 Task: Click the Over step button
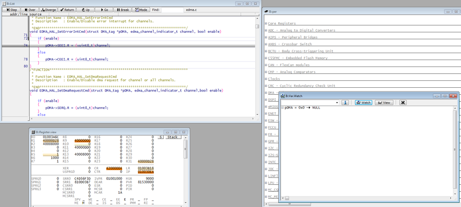pos(30,10)
